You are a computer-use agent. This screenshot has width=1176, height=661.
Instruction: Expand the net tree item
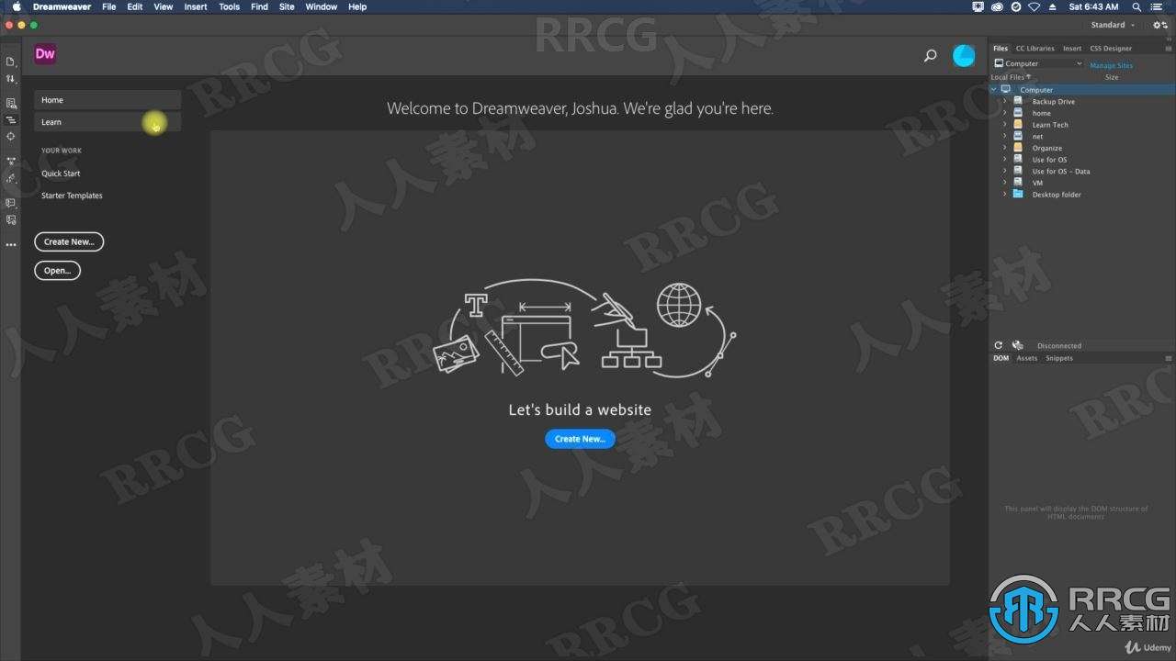(1005, 136)
